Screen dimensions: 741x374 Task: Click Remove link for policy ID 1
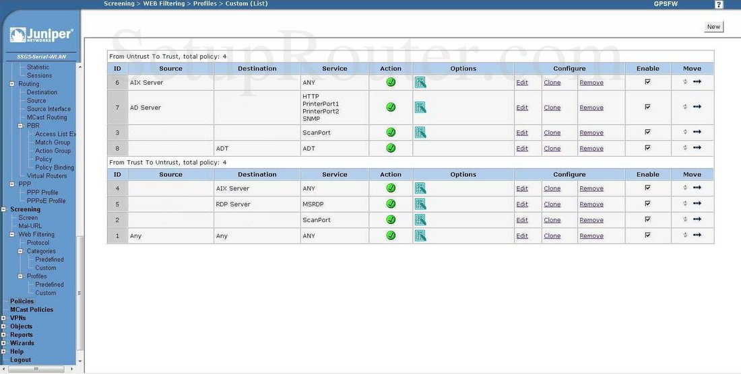[x=591, y=236]
